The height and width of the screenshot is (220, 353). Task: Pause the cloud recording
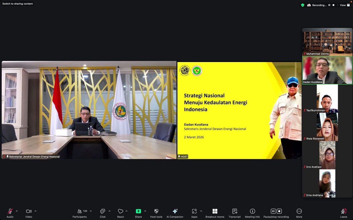pos(273,211)
